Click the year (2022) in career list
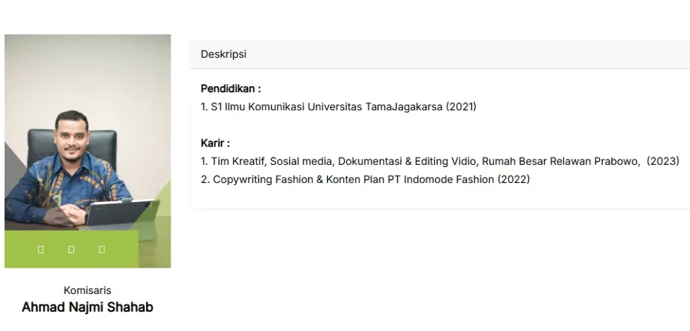690x331 pixels. 513,180
